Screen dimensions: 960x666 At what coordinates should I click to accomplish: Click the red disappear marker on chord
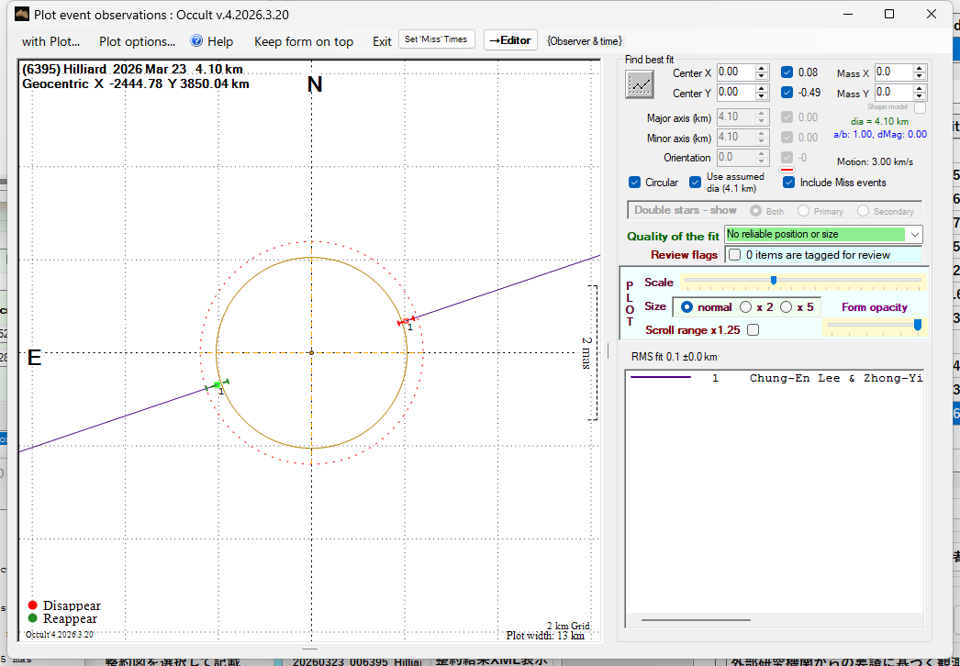(405, 321)
